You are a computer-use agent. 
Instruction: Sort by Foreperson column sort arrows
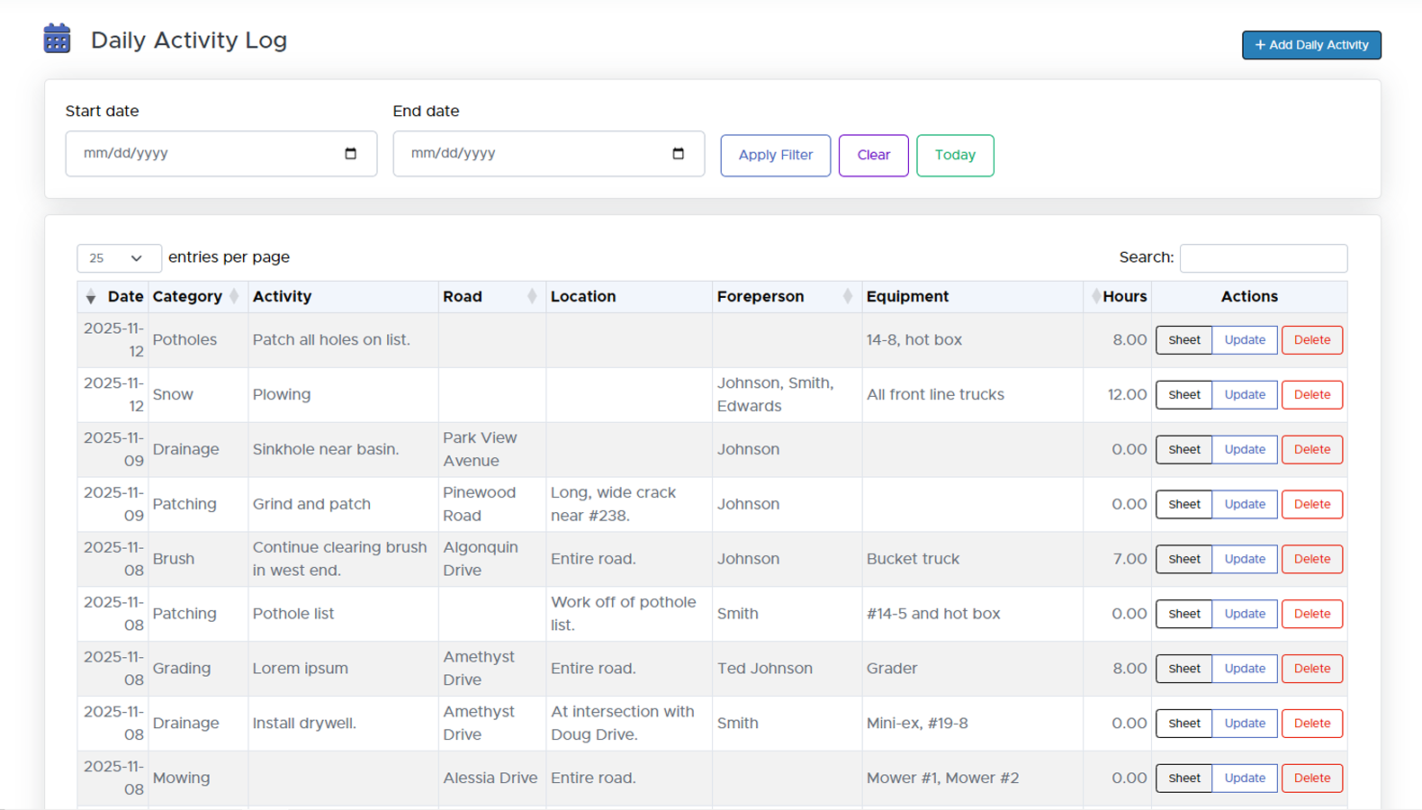pyautogui.click(x=847, y=297)
